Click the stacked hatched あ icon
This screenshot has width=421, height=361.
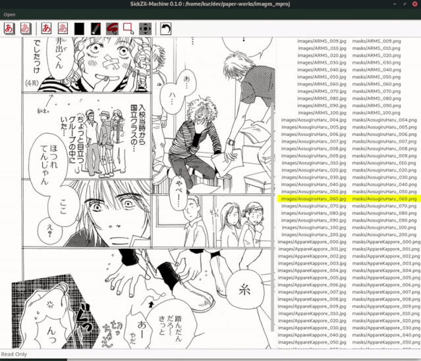point(26,28)
